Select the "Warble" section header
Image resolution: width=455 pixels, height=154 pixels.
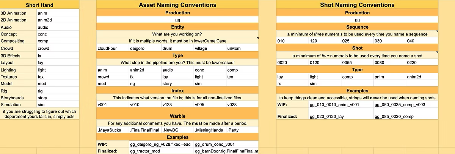pos(177,116)
